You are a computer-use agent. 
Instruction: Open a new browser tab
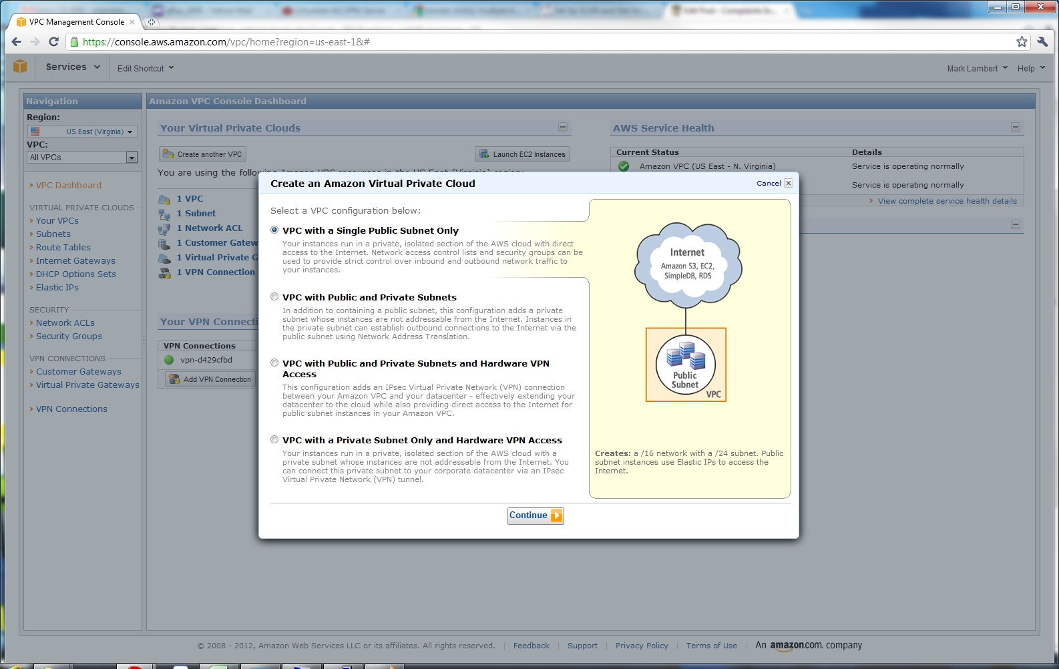[x=152, y=22]
